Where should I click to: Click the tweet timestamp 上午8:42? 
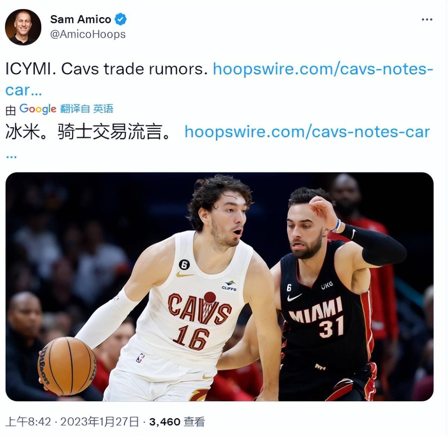tap(28, 422)
